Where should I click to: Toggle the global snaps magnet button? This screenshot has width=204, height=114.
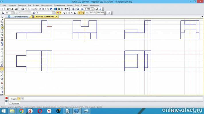[58, 13]
